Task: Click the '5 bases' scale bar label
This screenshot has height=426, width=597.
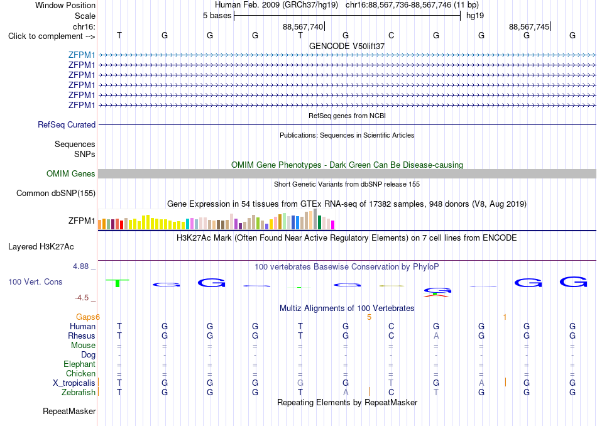Action: click(x=217, y=16)
